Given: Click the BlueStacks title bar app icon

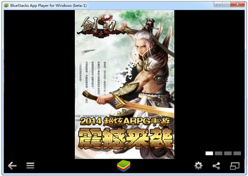Looking at the screenshot, I should coord(6,5).
